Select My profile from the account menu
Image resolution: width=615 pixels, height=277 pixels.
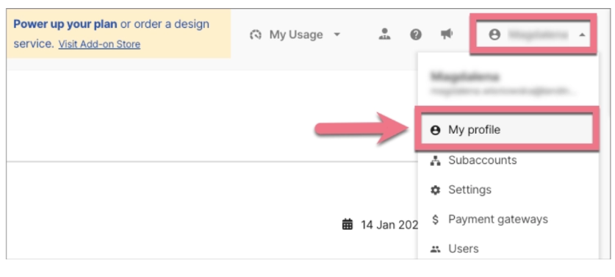coord(507,130)
